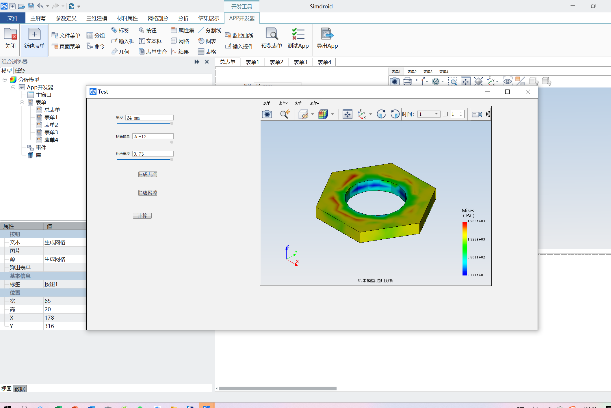611x408 pixels.
Task: Insert a 图表 chart control
Action: click(x=207, y=41)
